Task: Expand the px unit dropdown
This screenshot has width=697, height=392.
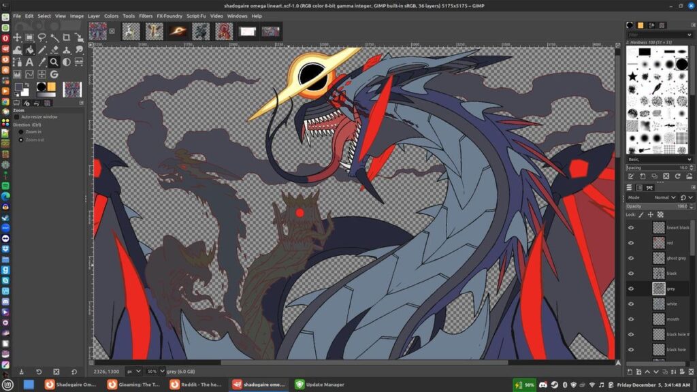Action: click(133, 372)
